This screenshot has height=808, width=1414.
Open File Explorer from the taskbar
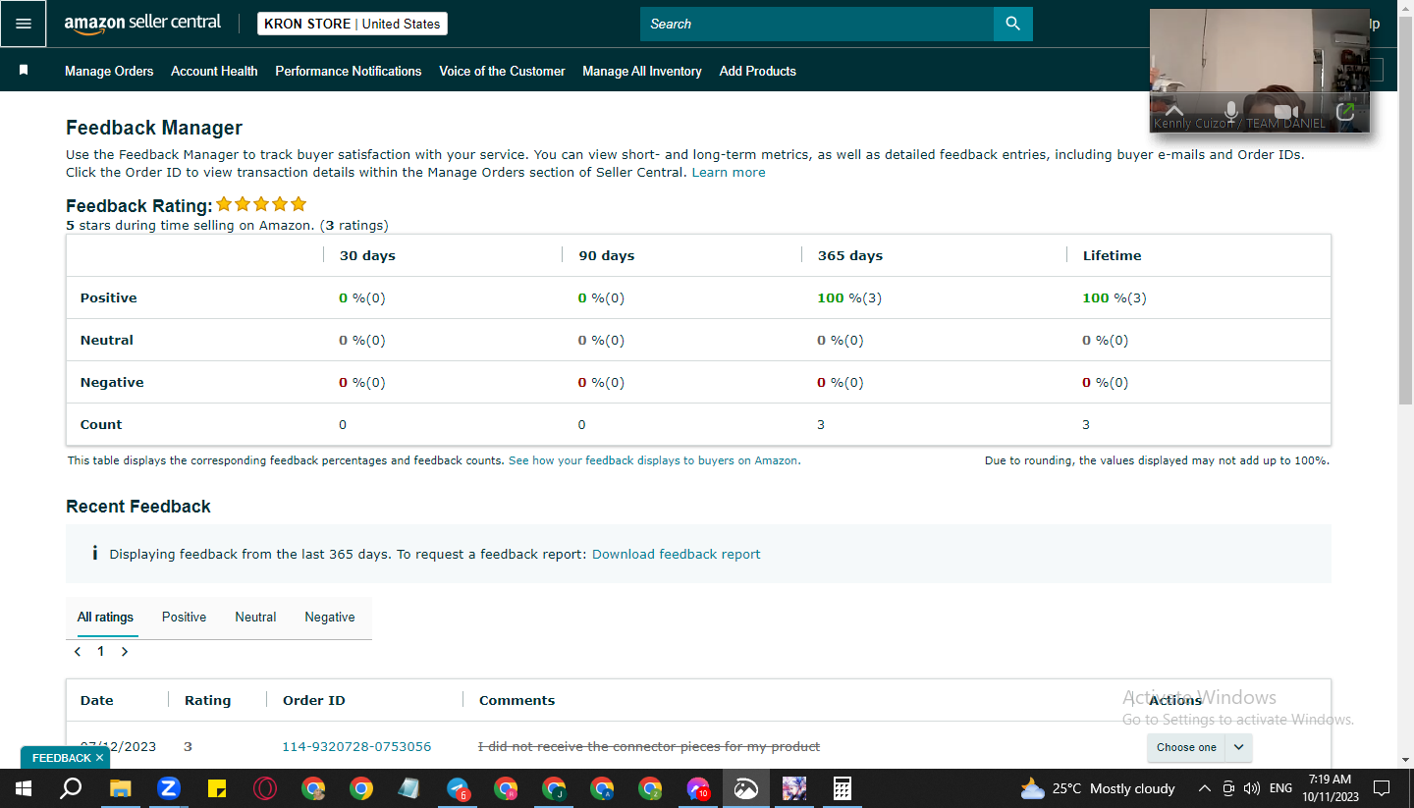[x=120, y=788]
